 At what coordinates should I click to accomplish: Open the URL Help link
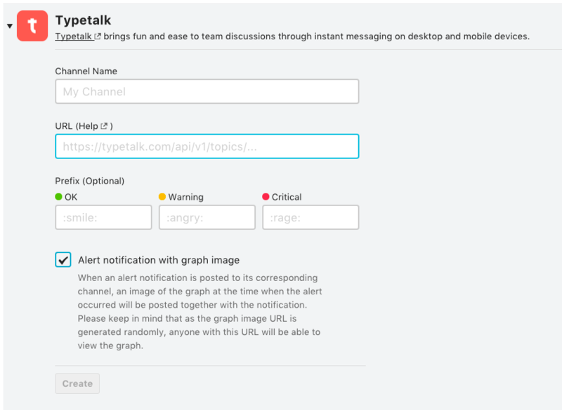click(x=89, y=126)
